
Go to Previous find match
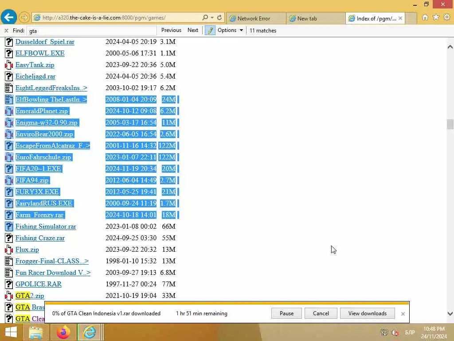click(x=171, y=30)
